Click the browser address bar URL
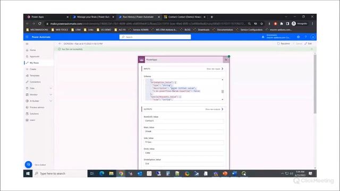The height and width of the screenshot is (191, 340). pos(148,23)
